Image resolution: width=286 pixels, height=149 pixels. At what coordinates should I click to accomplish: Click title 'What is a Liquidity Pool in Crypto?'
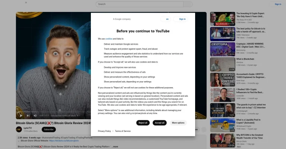[x=248, y=121]
